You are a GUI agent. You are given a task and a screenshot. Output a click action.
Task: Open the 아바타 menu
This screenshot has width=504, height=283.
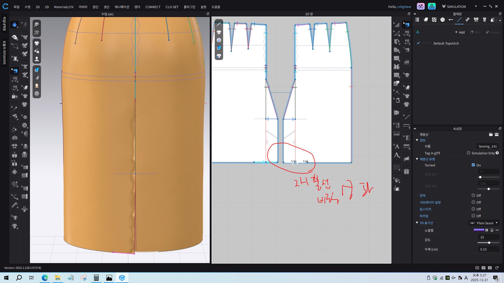point(83,7)
